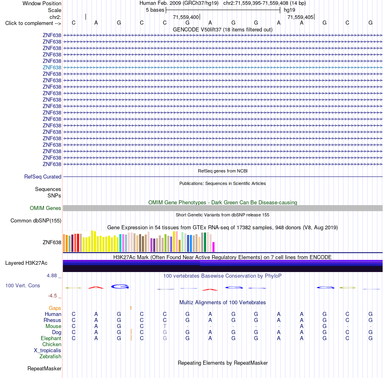
Task: Click the ZNF638 label beside the GTEx bar chart
Action: [x=52, y=242]
